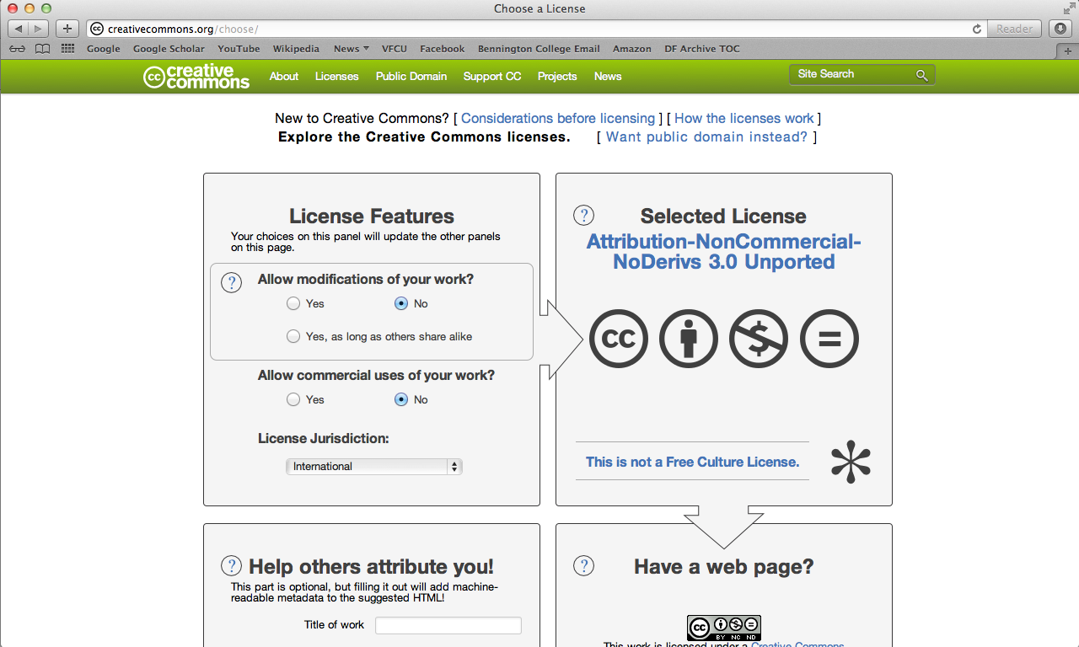Click help icon beside Selected License
The width and height of the screenshot is (1079, 647).
583,215
